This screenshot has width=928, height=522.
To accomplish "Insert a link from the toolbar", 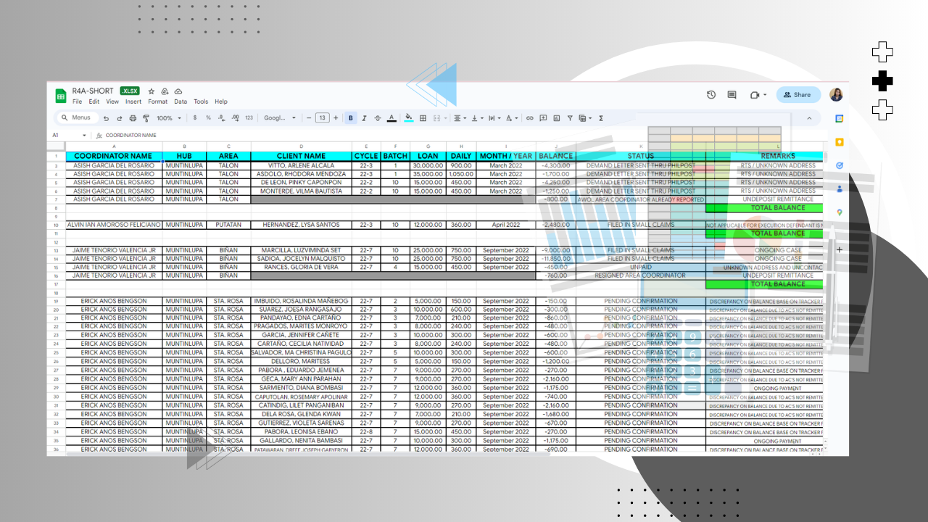I will coord(530,118).
